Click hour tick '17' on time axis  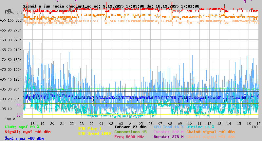(258, 124)
